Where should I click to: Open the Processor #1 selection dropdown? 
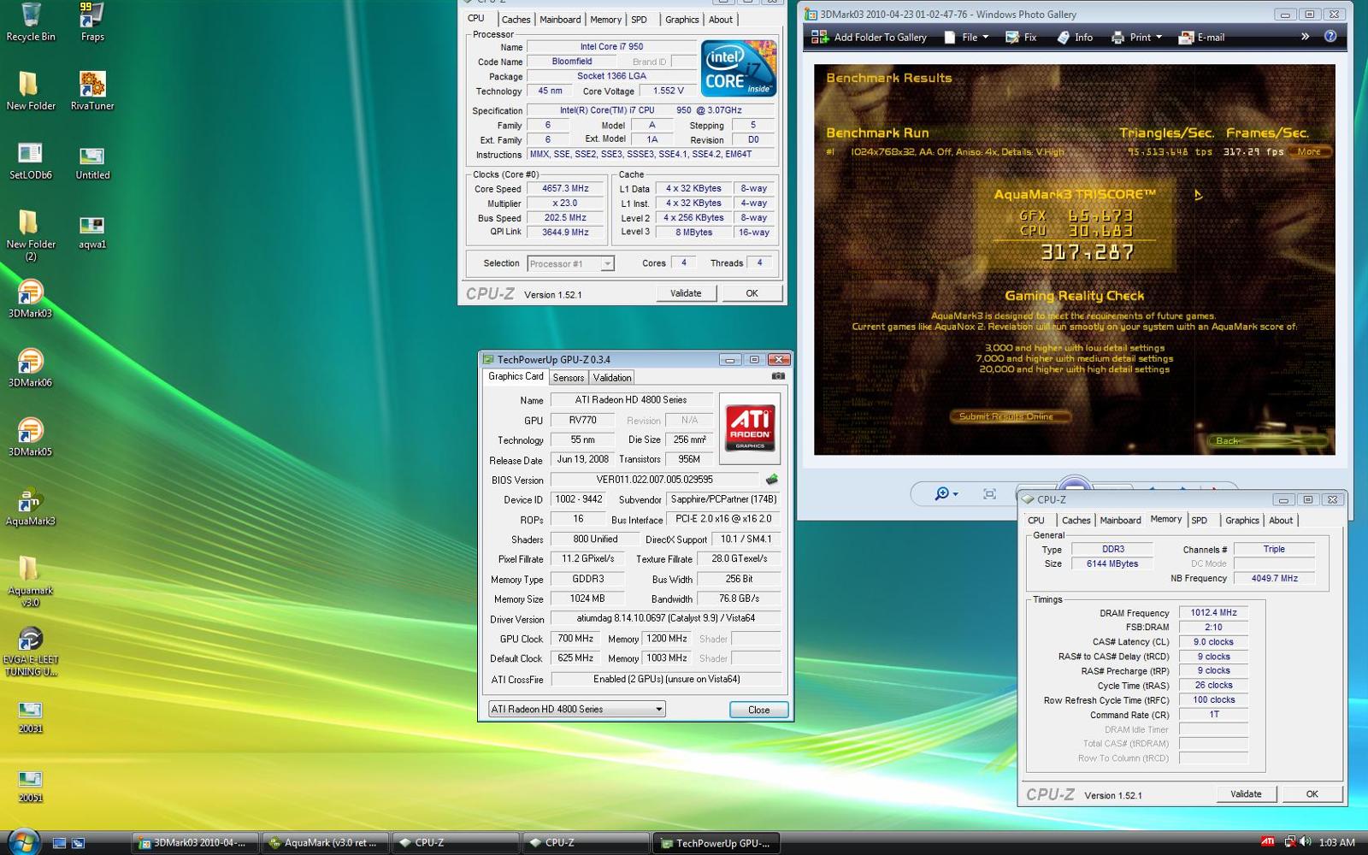coord(570,263)
